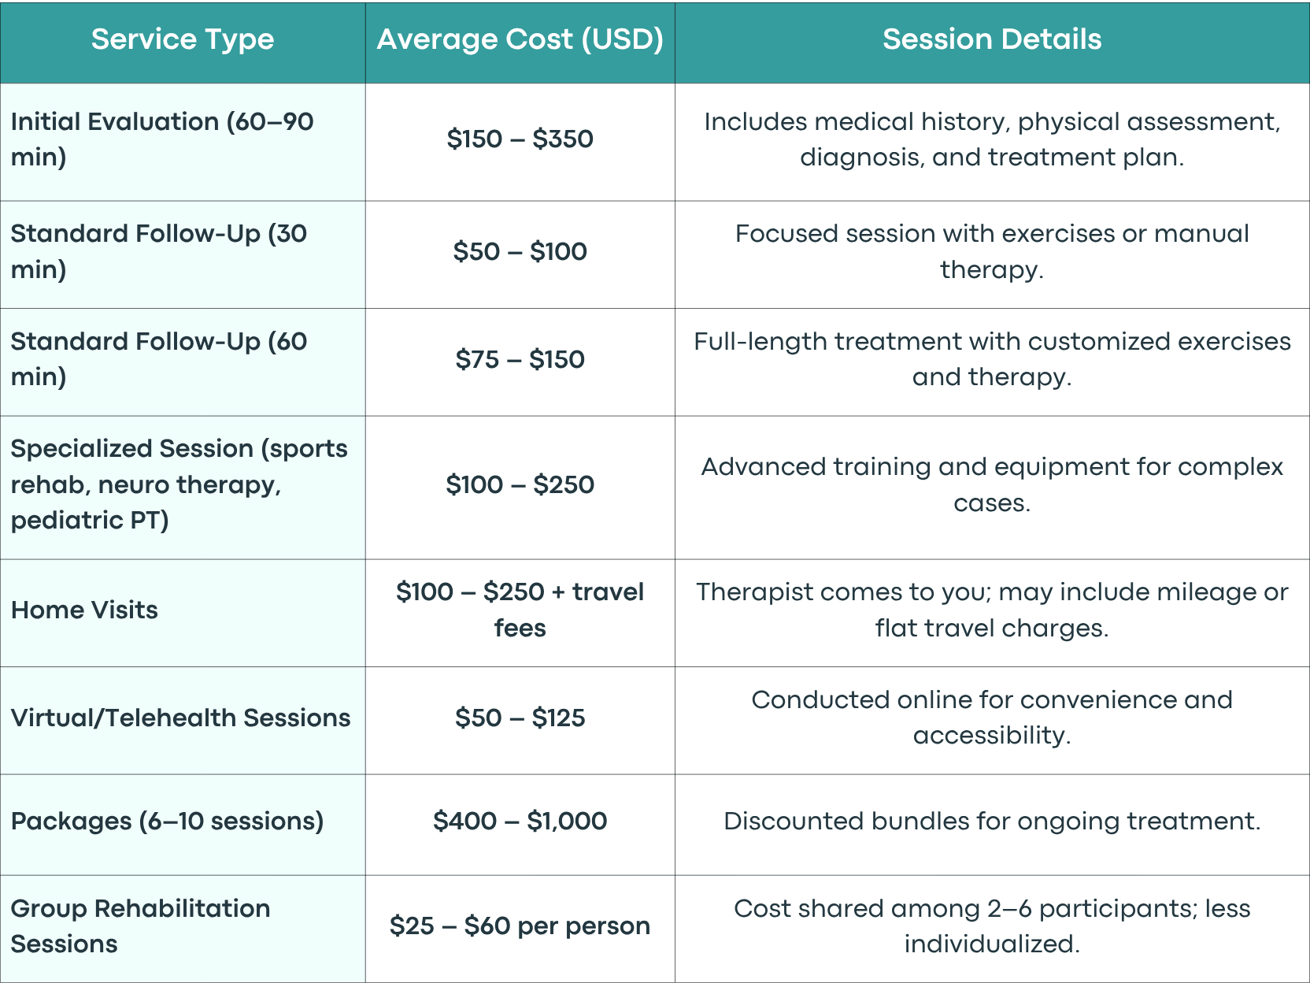The image size is (1310, 983).
Task: Select the Average Cost (USD) header
Action: point(520,39)
